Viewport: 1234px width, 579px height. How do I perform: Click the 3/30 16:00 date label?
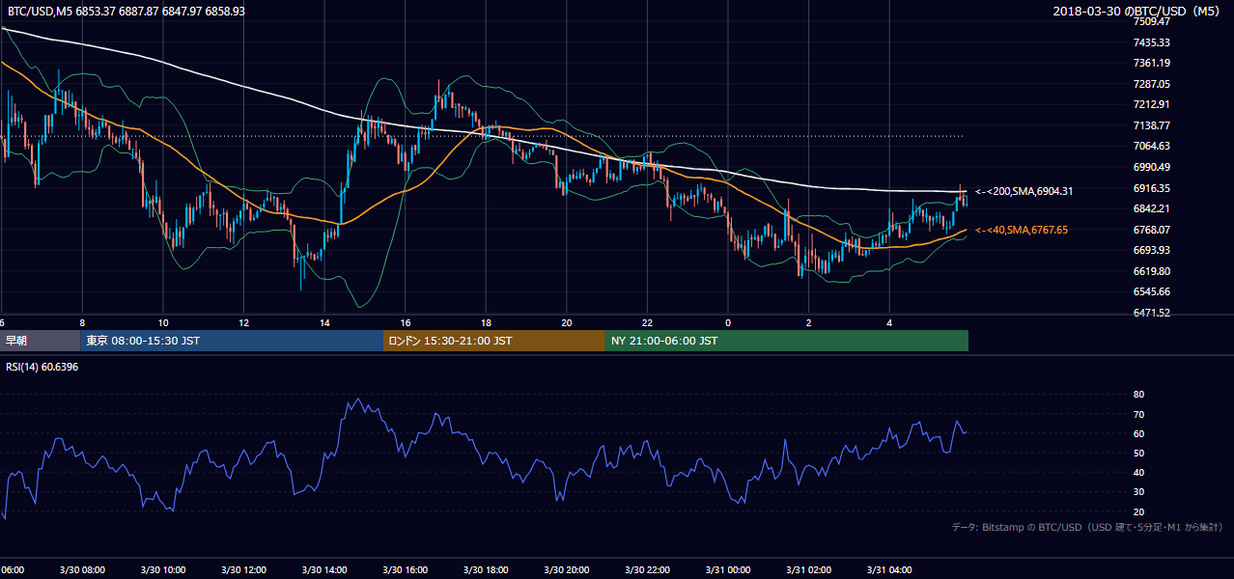point(405,570)
